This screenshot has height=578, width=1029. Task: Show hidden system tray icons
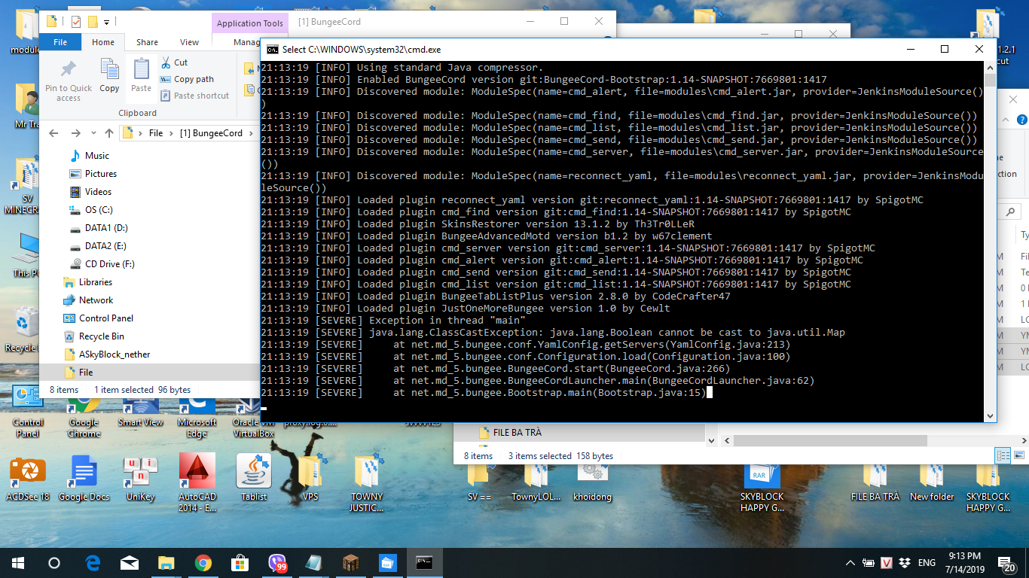point(850,563)
